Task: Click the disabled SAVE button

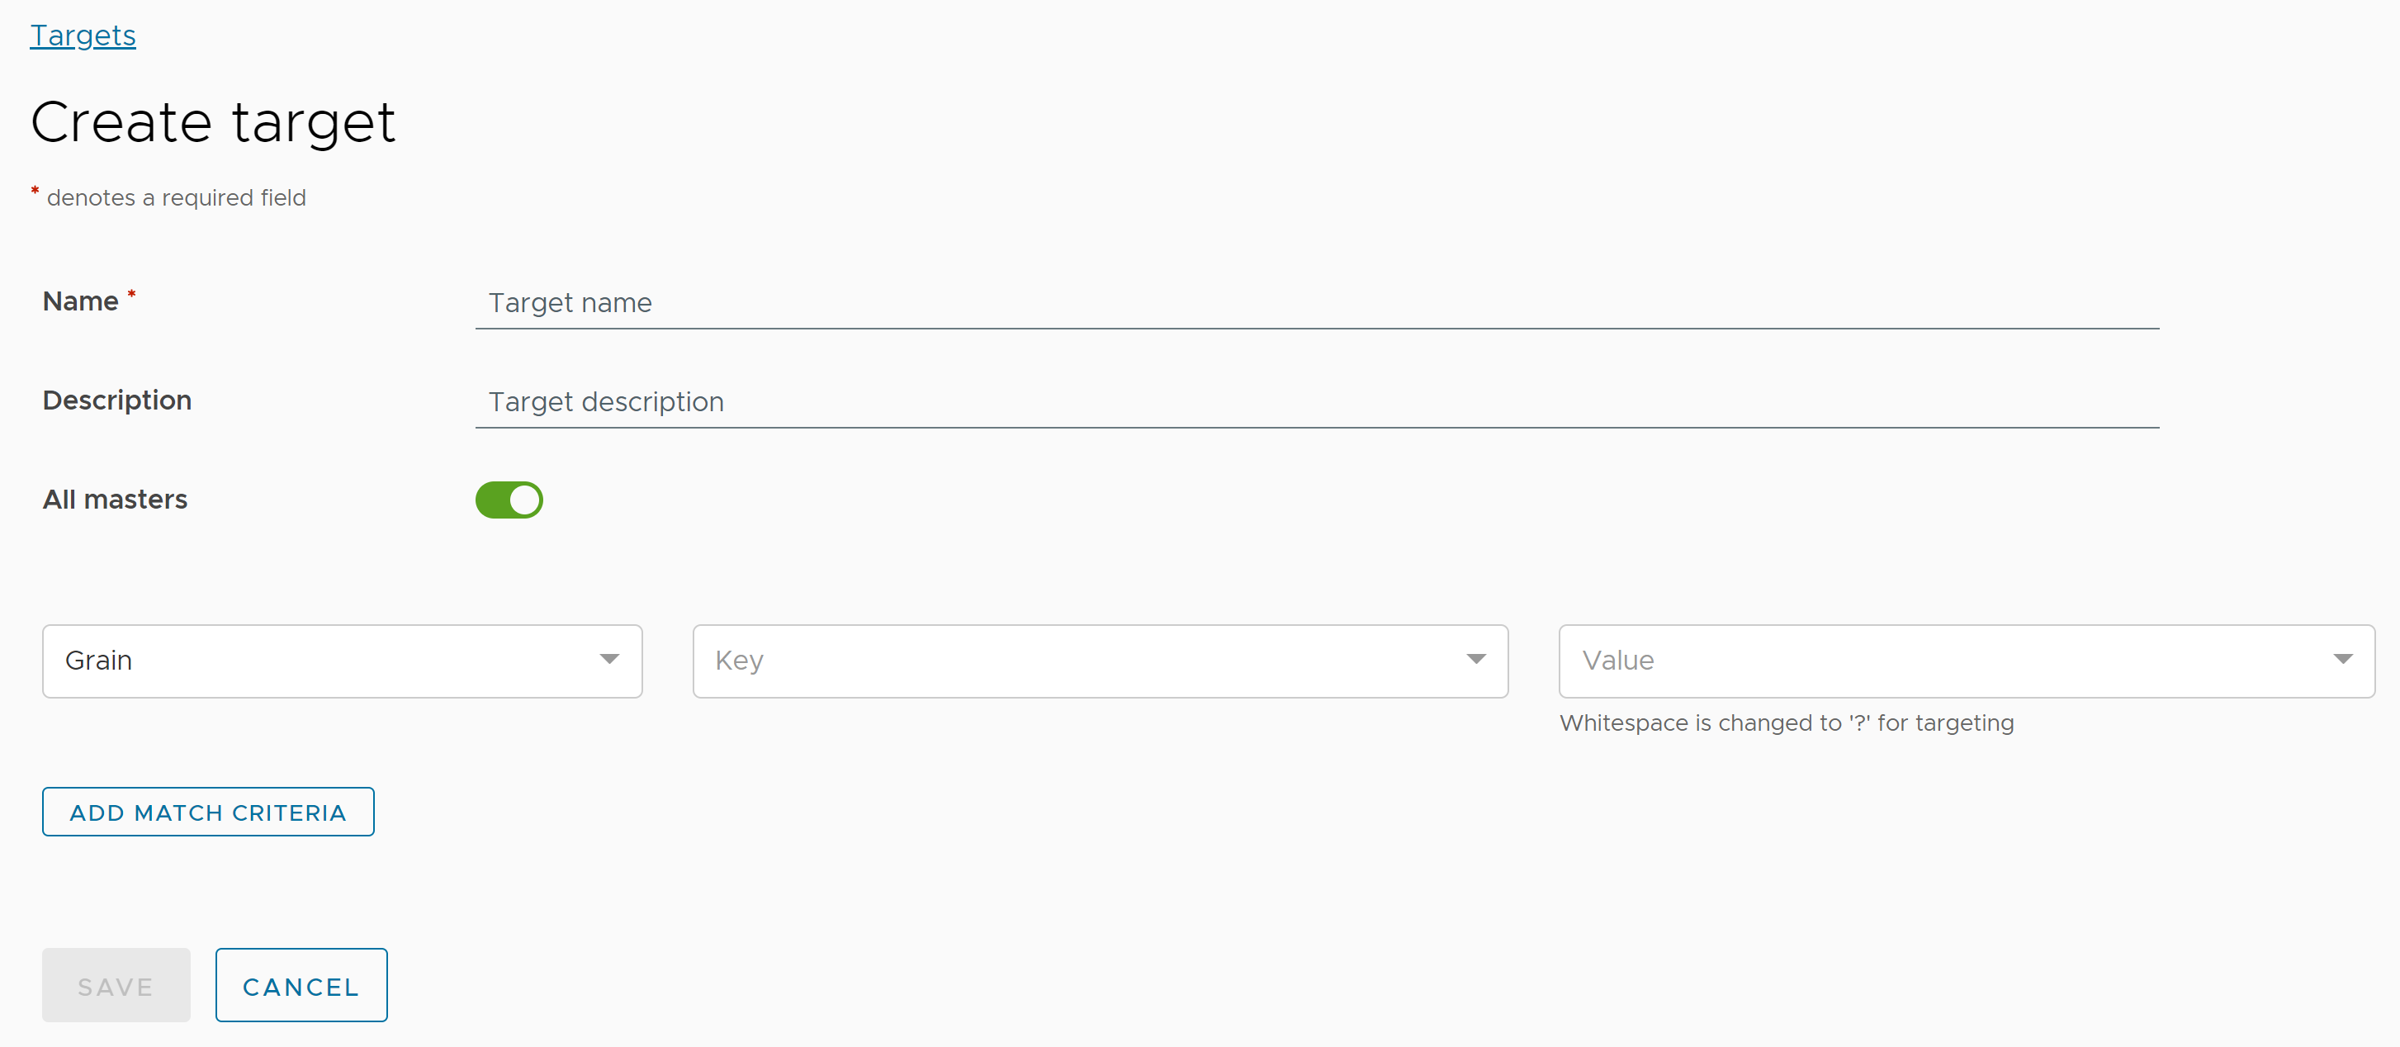Action: (115, 986)
